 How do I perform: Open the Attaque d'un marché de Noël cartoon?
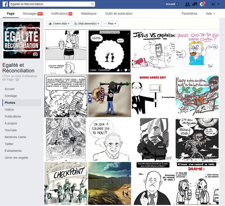point(197,183)
